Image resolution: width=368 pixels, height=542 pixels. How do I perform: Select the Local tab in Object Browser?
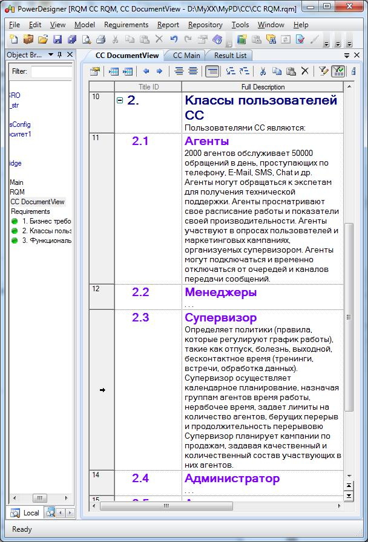(x=25, y=513)
